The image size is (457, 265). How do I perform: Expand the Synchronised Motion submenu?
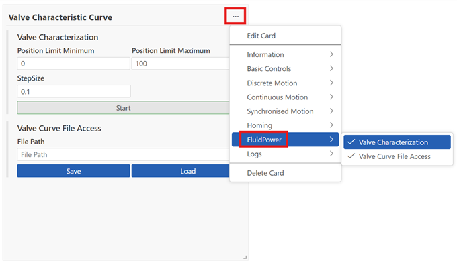pos(285,111)
